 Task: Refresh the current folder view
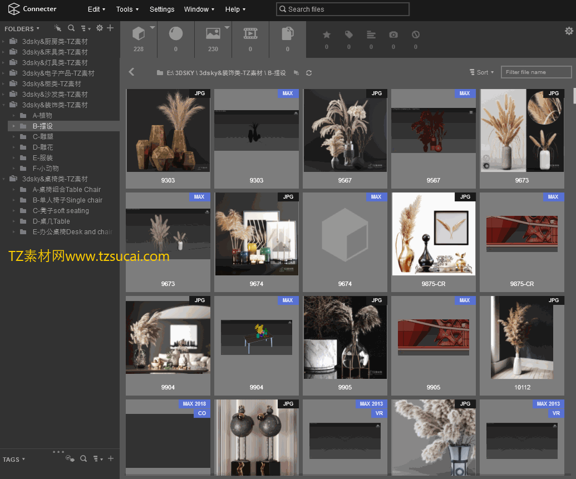[x=309, y=73]
